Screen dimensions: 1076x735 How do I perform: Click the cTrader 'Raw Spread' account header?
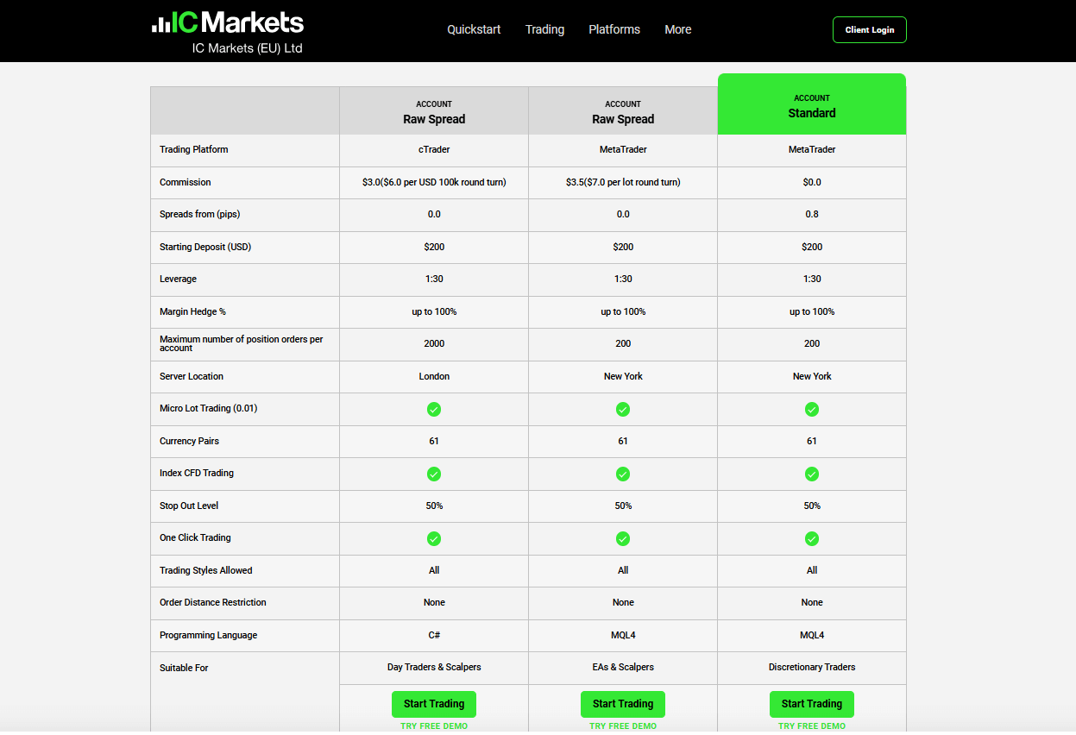[x=434, y=111]
